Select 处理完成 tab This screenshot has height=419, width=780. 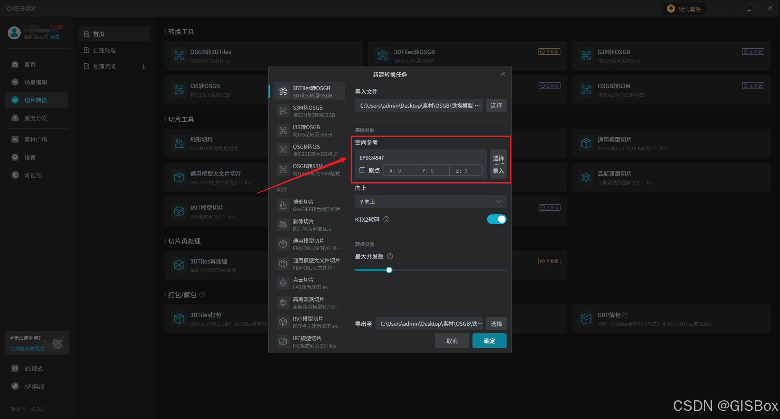114,66
